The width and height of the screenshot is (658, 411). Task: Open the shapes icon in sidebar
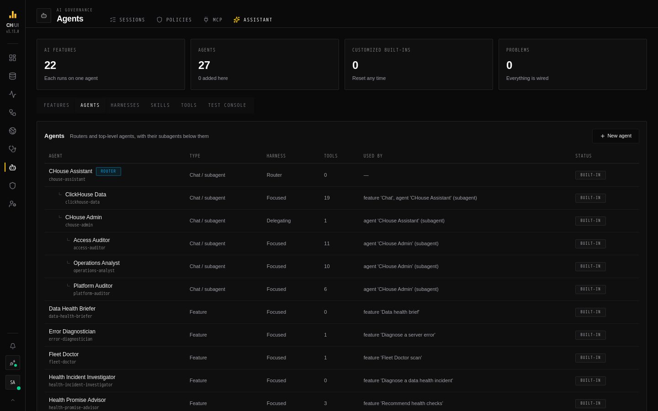click(12, 113)
